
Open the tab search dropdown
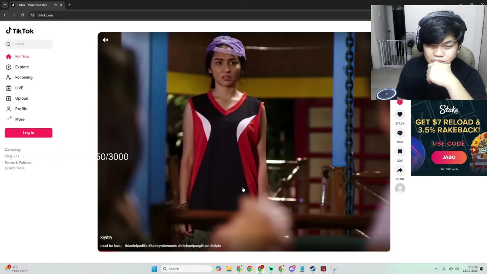point(5,5)
